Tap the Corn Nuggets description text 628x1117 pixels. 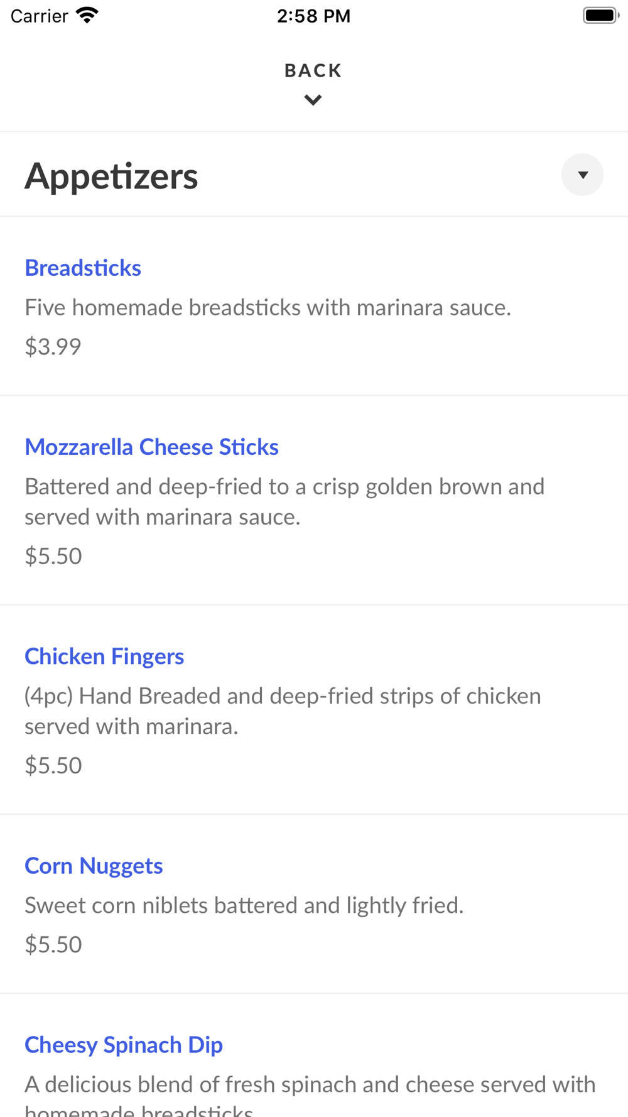coord(244,905)
